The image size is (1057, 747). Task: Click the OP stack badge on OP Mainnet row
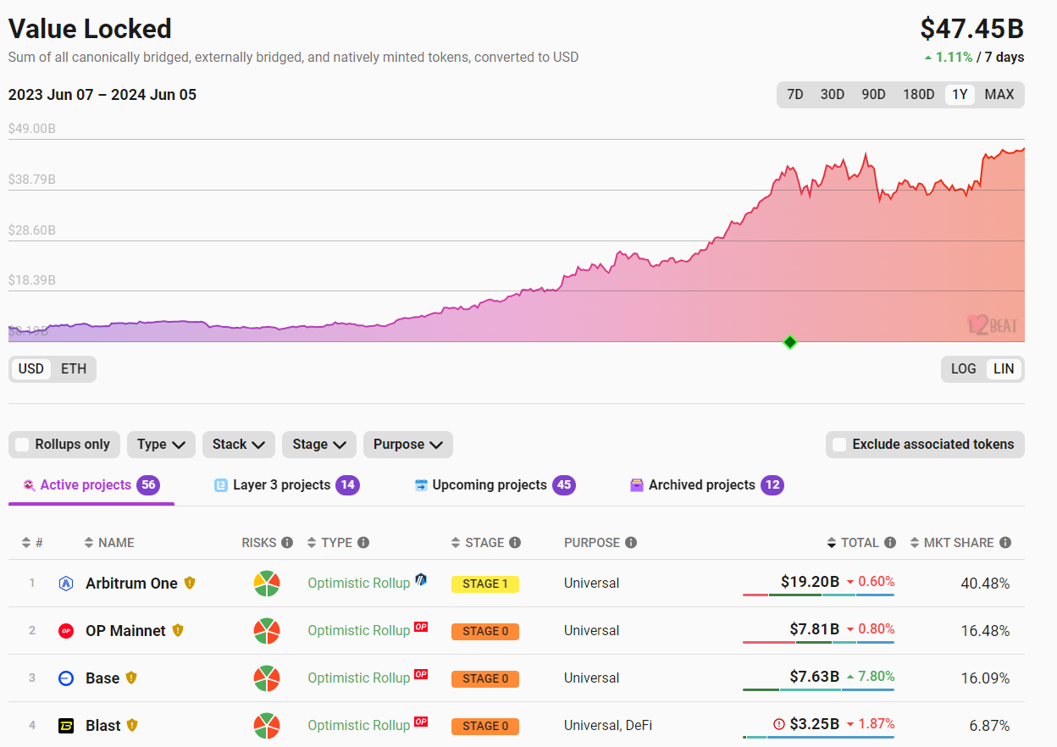coord(421,628)
